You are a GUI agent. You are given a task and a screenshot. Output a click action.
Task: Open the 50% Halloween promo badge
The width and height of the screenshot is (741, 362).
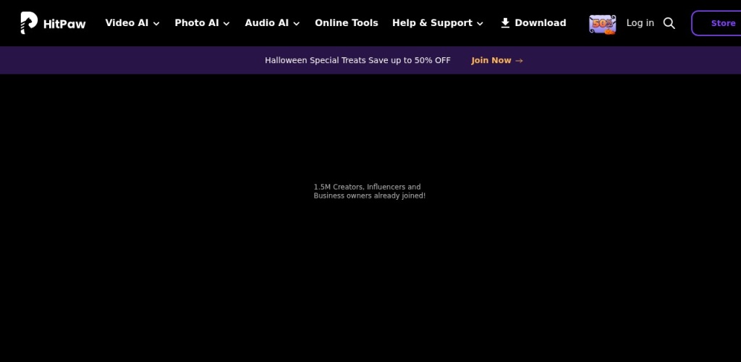[x=602, y=24]
